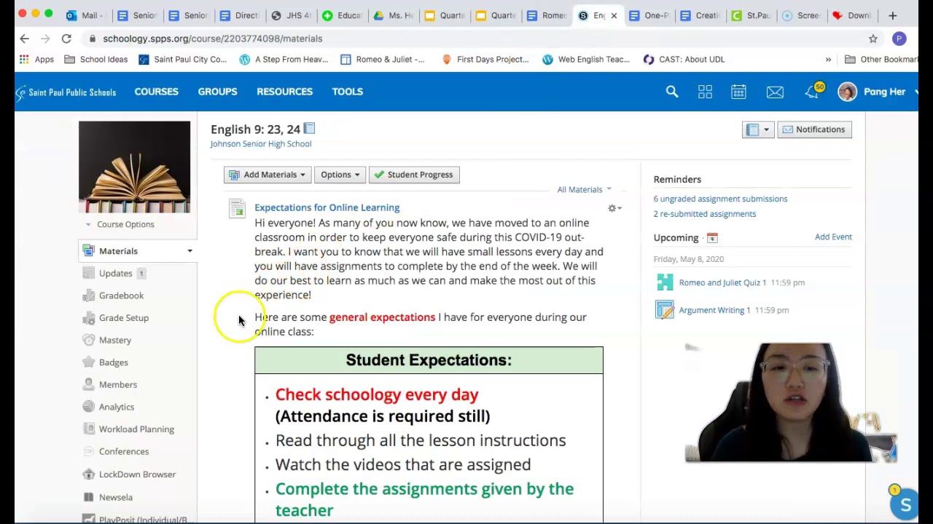Click the course info icon beside English 9

coord(309,129)
